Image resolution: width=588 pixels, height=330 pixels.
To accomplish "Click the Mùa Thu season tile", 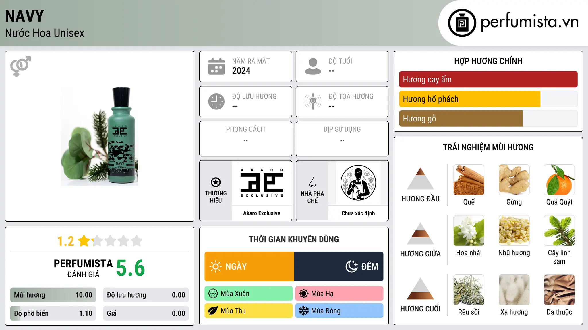I will [x=249, y=311].
